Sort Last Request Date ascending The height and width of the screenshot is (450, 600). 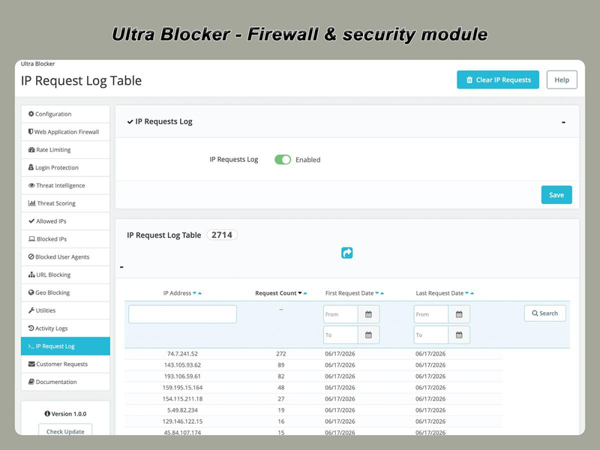472,293
